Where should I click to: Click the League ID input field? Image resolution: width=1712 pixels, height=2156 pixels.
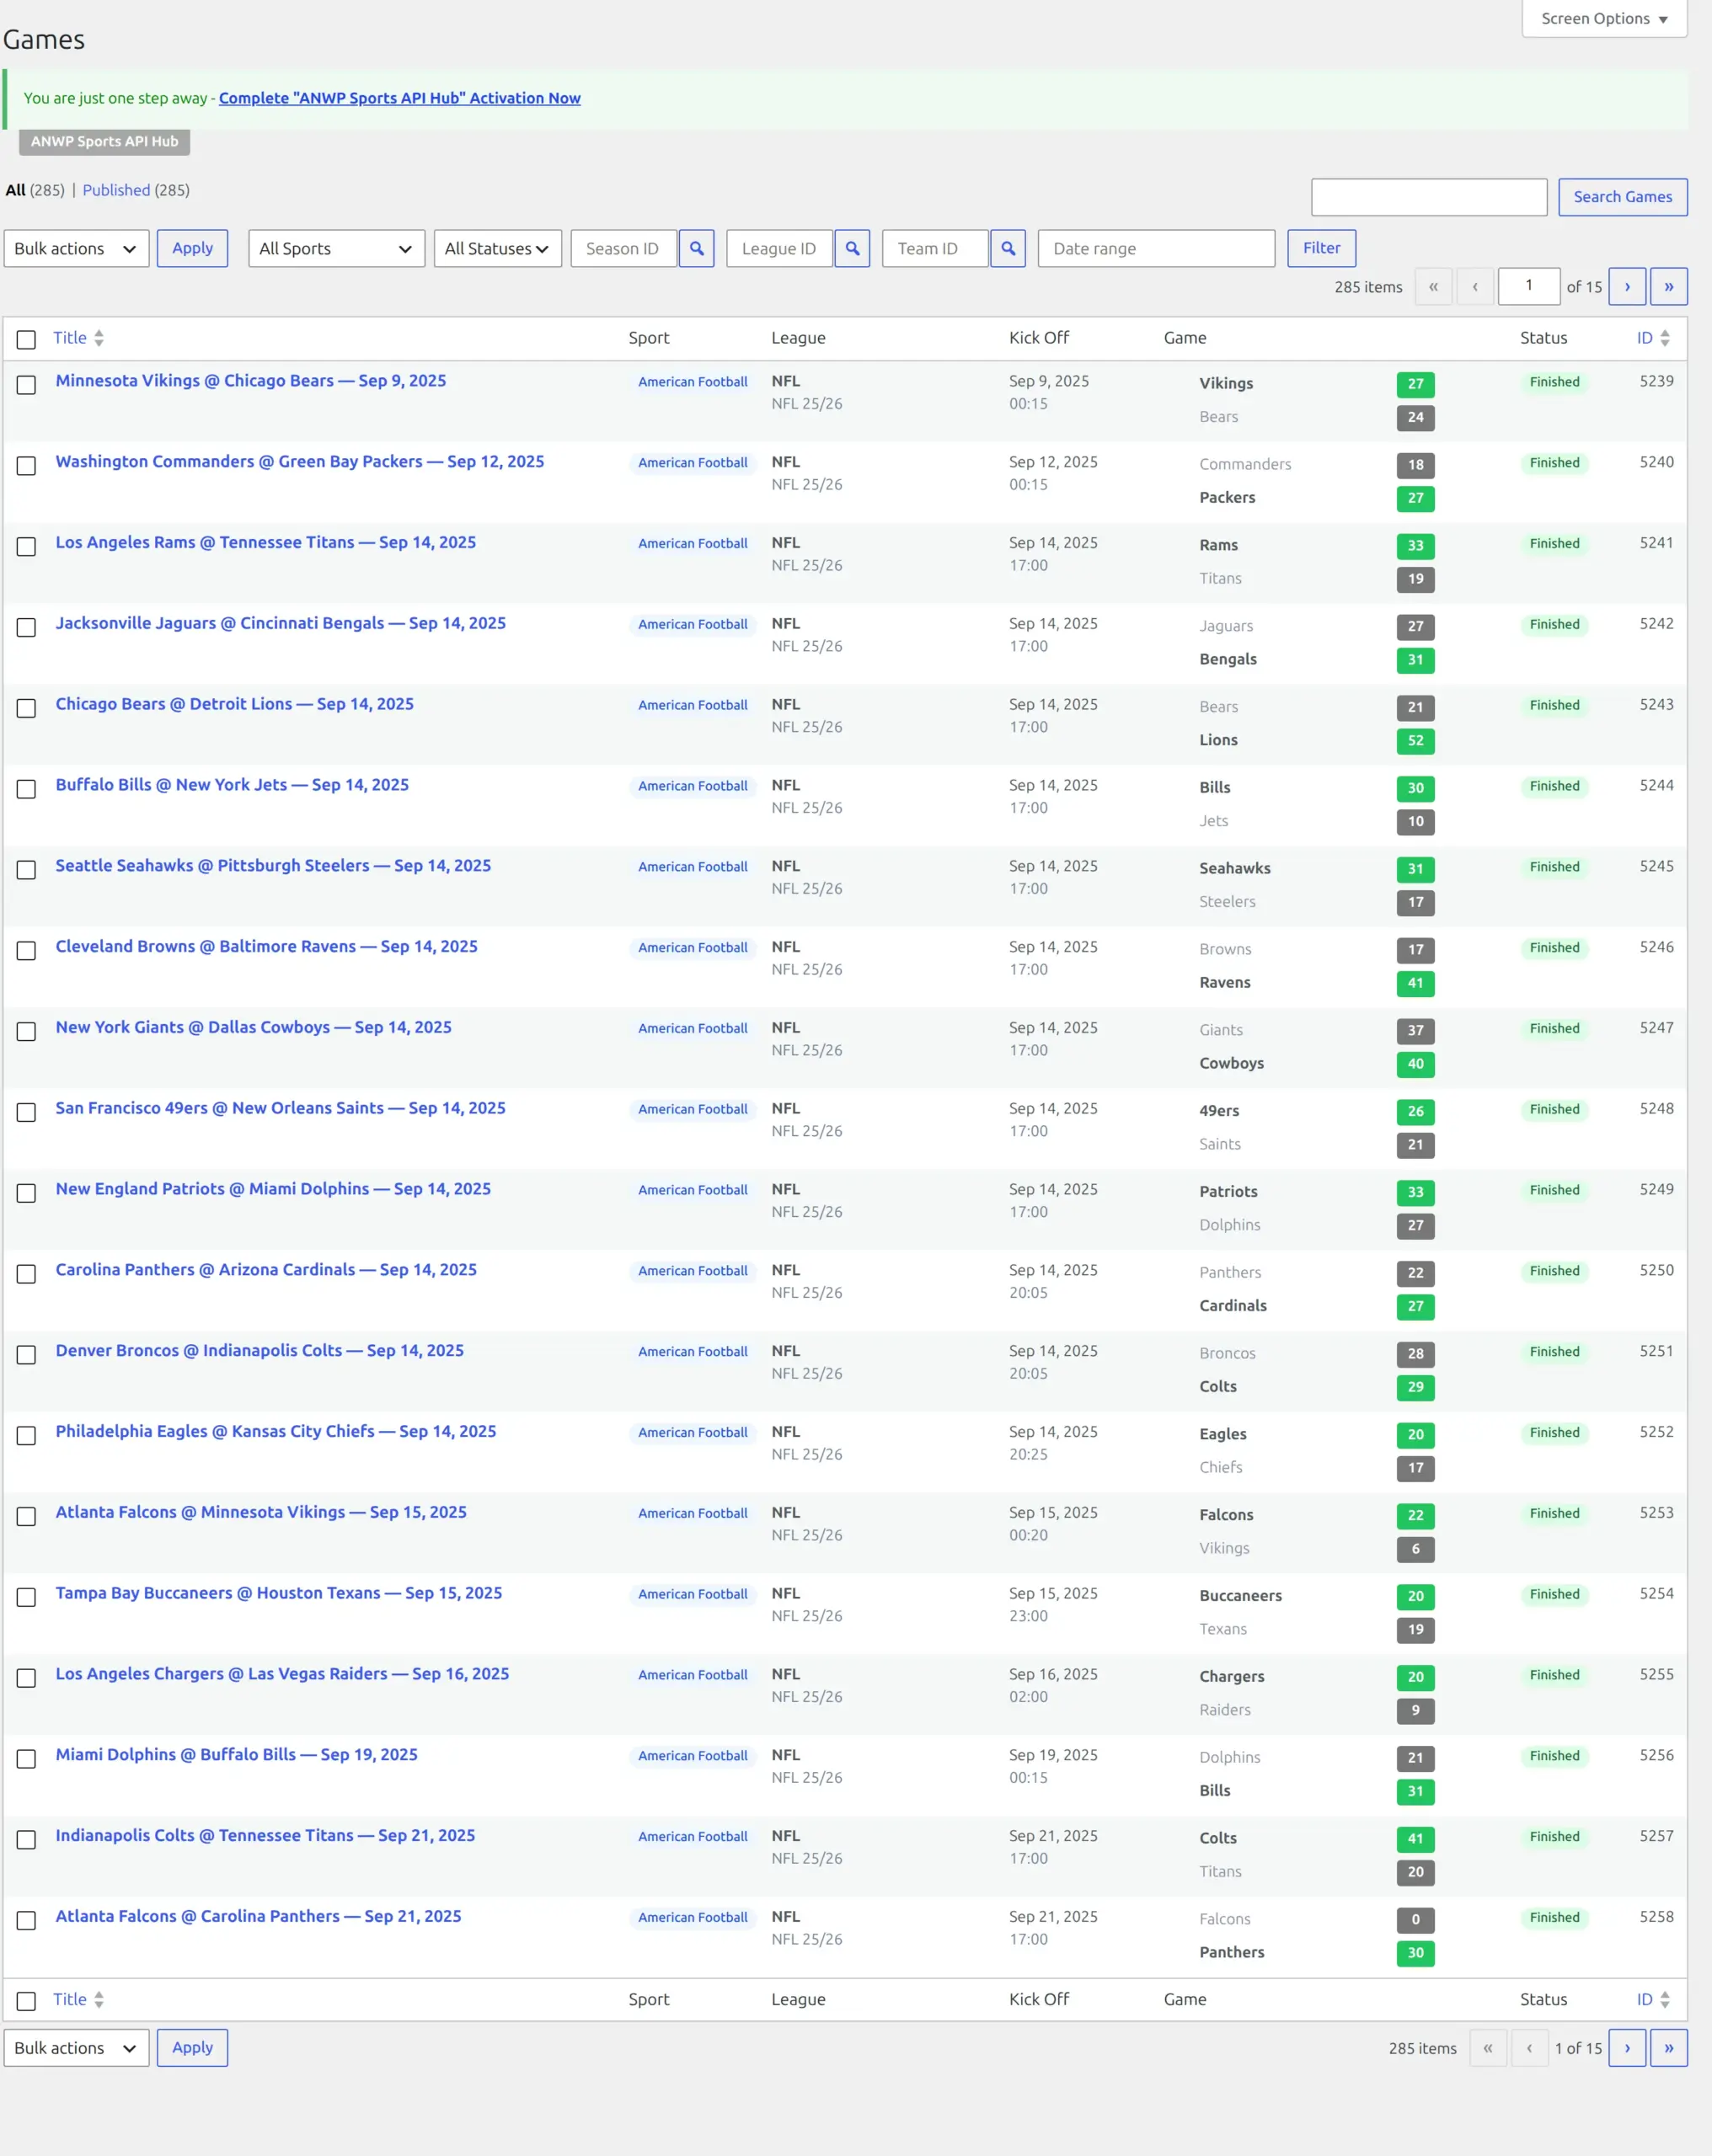779,248
